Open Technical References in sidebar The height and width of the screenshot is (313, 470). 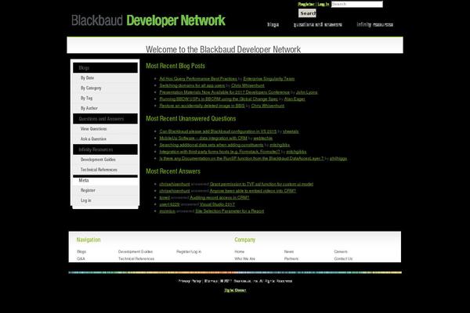pos(99,170)
